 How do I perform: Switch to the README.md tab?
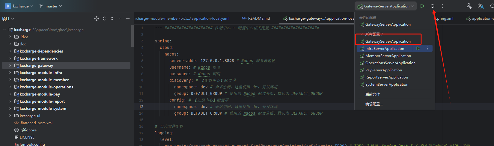[256, 18]
